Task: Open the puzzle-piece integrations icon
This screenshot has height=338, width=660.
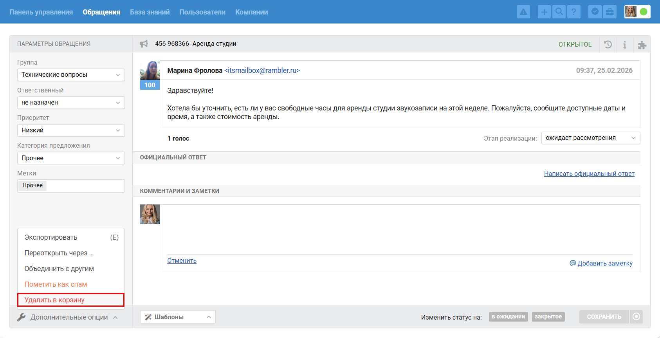Action: pos(642,45)
